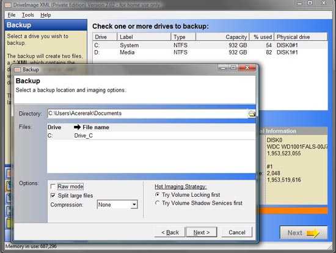Open the Tools menu

(27, 15)
